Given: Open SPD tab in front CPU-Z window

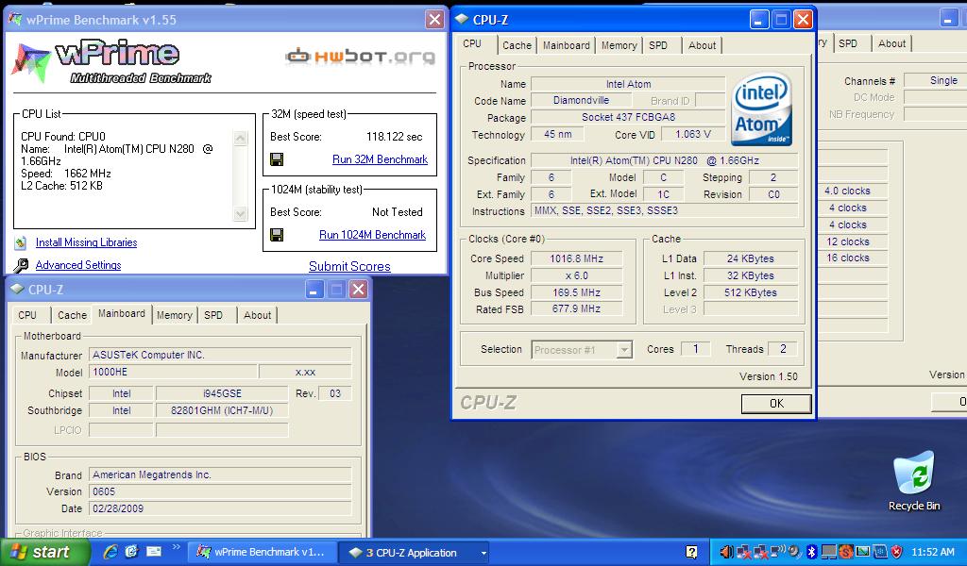Looking at the screenshot, I should coord(658,45).
